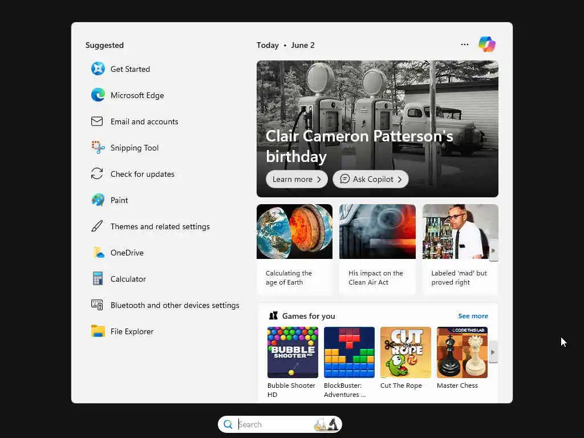
Task: Open the Clair Cameron Patterson's birthday headline
Action: point(359,146)
